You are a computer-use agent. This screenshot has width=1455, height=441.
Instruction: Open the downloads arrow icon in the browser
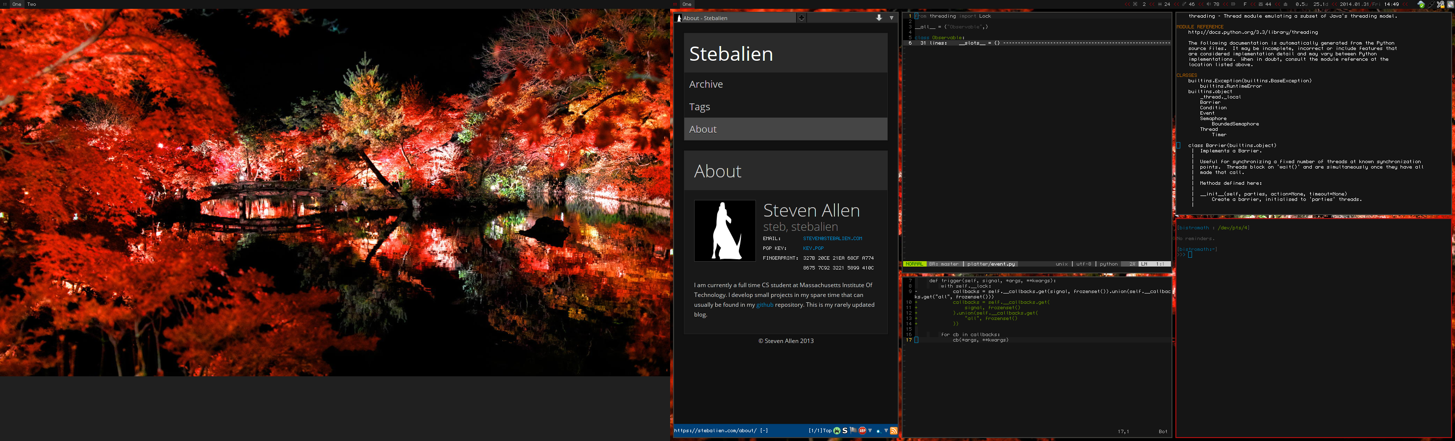point(879,18)
